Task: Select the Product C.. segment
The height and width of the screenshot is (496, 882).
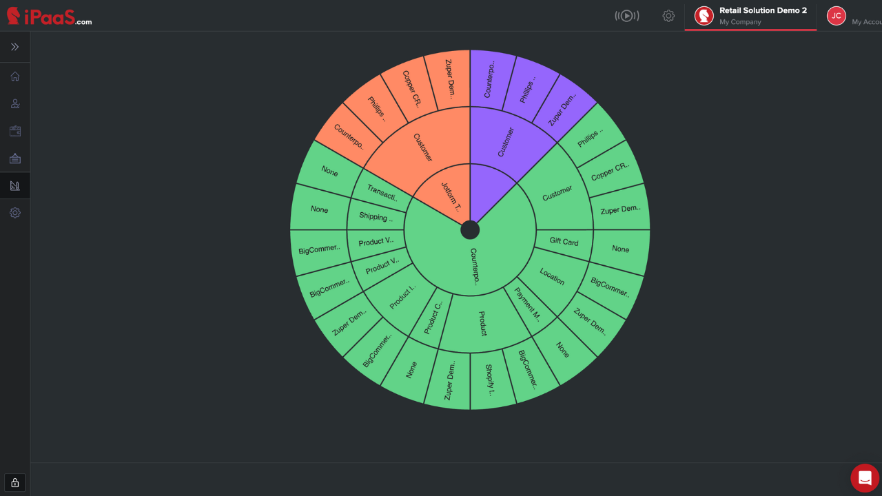Action: (x=432, y=317)
